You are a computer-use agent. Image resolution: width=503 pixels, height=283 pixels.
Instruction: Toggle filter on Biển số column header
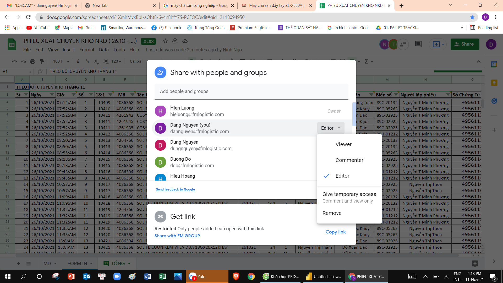pyautogui.click(x=396, y=95)
